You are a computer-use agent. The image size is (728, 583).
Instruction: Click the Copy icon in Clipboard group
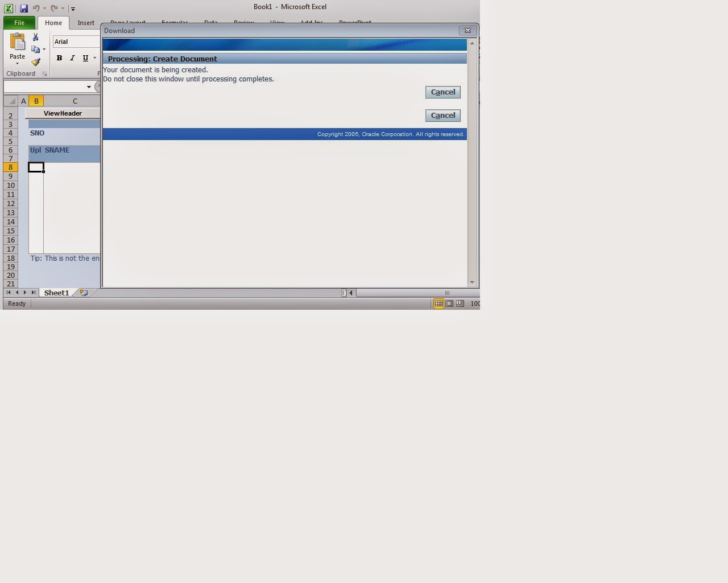[x=35, y=48]
